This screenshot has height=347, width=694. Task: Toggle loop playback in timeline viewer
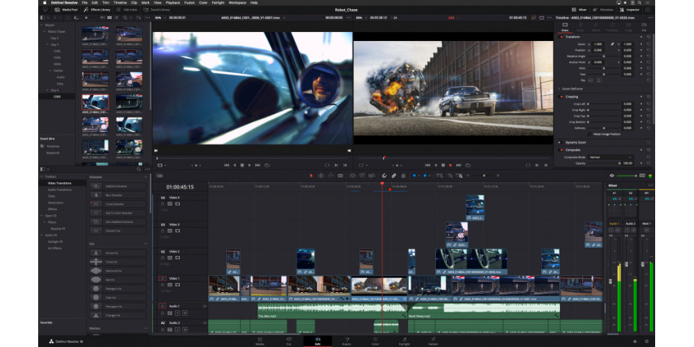click(x=468, y=165)
